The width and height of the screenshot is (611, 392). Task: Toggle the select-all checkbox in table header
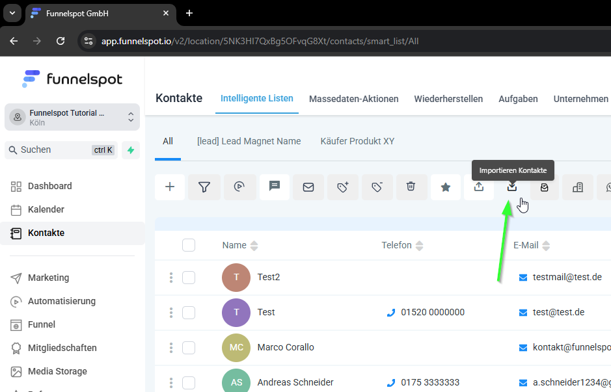click(x=189, y=245)
